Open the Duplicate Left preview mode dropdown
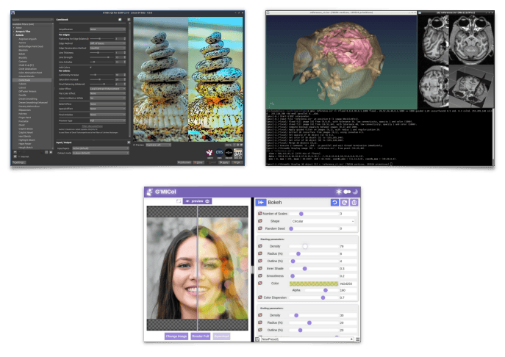505x357 pixels. [x=158, y=145]
